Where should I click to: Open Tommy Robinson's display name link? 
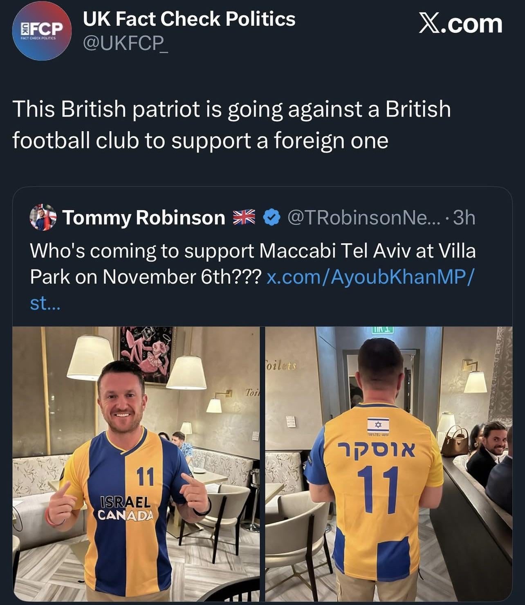(x=144, y=217)
